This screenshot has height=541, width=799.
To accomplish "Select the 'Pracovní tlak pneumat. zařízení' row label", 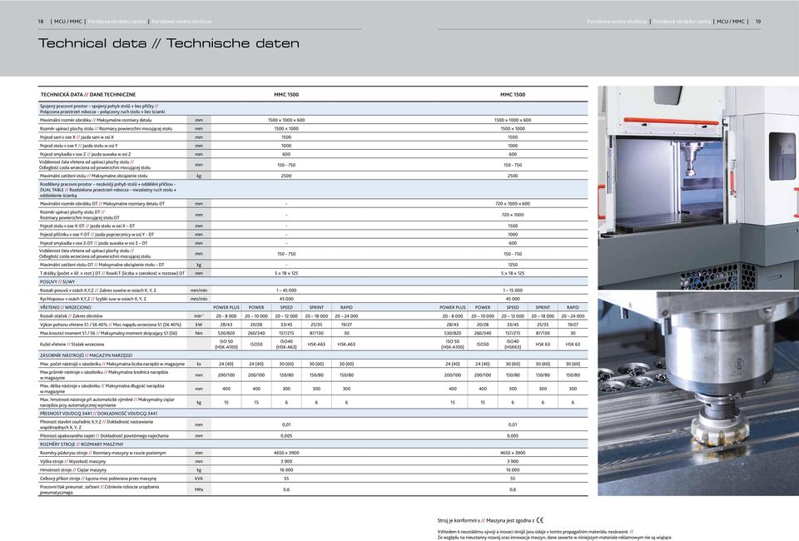I will tap(99, 490).
